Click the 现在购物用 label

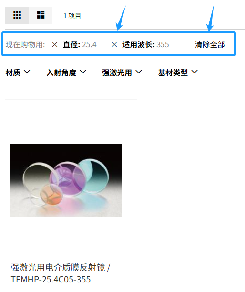[25, 45]
